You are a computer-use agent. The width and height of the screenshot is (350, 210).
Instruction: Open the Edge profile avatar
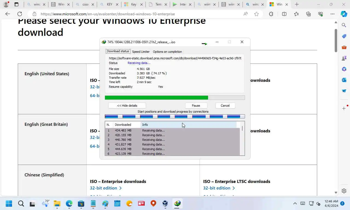pyautogui.click(x=6, y=4)
